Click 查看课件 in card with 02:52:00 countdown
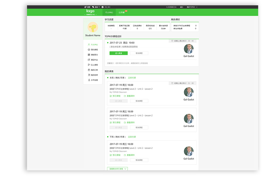Screen dimensions: 279x185 pos(129,96)
